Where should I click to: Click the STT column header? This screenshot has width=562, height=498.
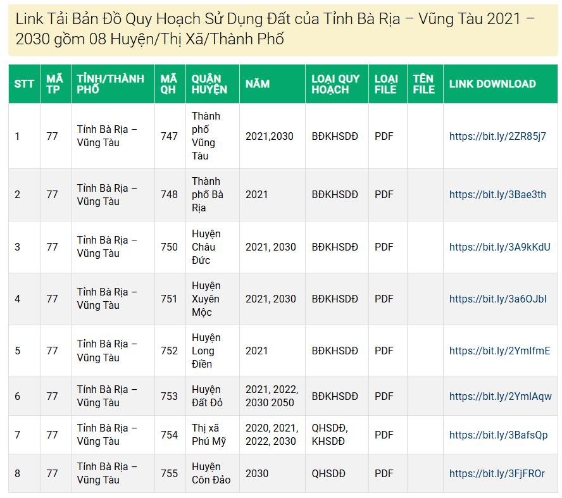24,84
